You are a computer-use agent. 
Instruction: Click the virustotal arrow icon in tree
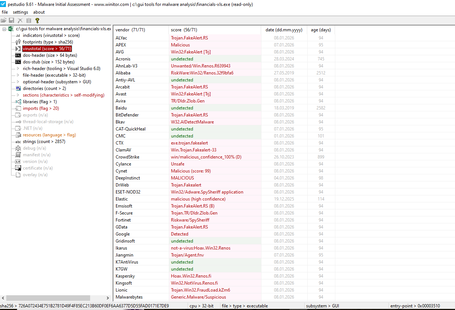18,48
